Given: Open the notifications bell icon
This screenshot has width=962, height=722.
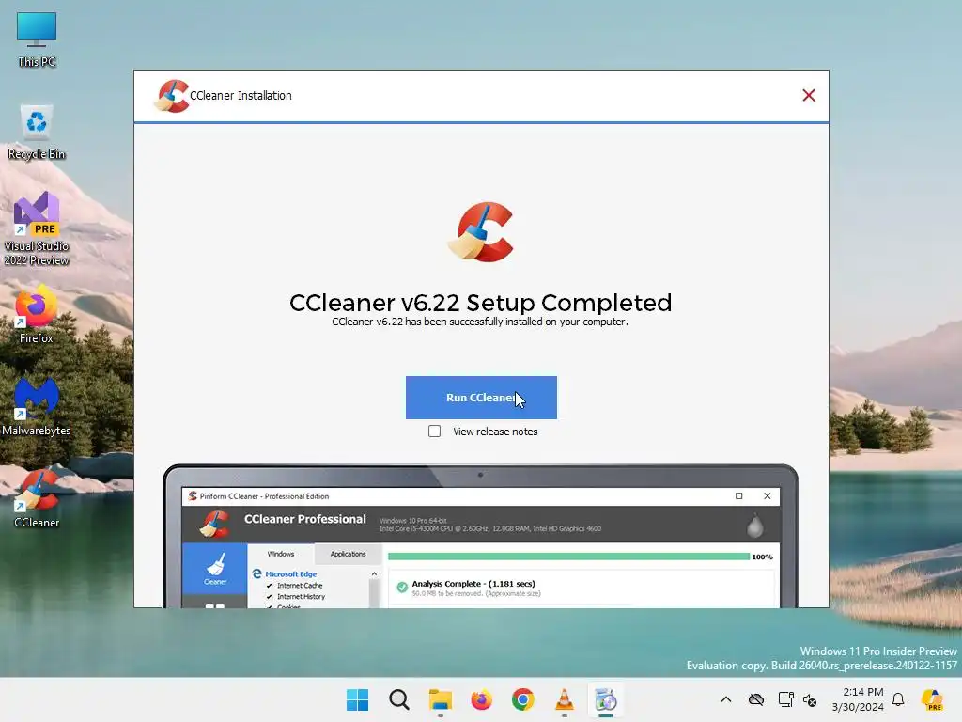Looking at the screenshot, I should pyautogui.click(x=898, y=699).
